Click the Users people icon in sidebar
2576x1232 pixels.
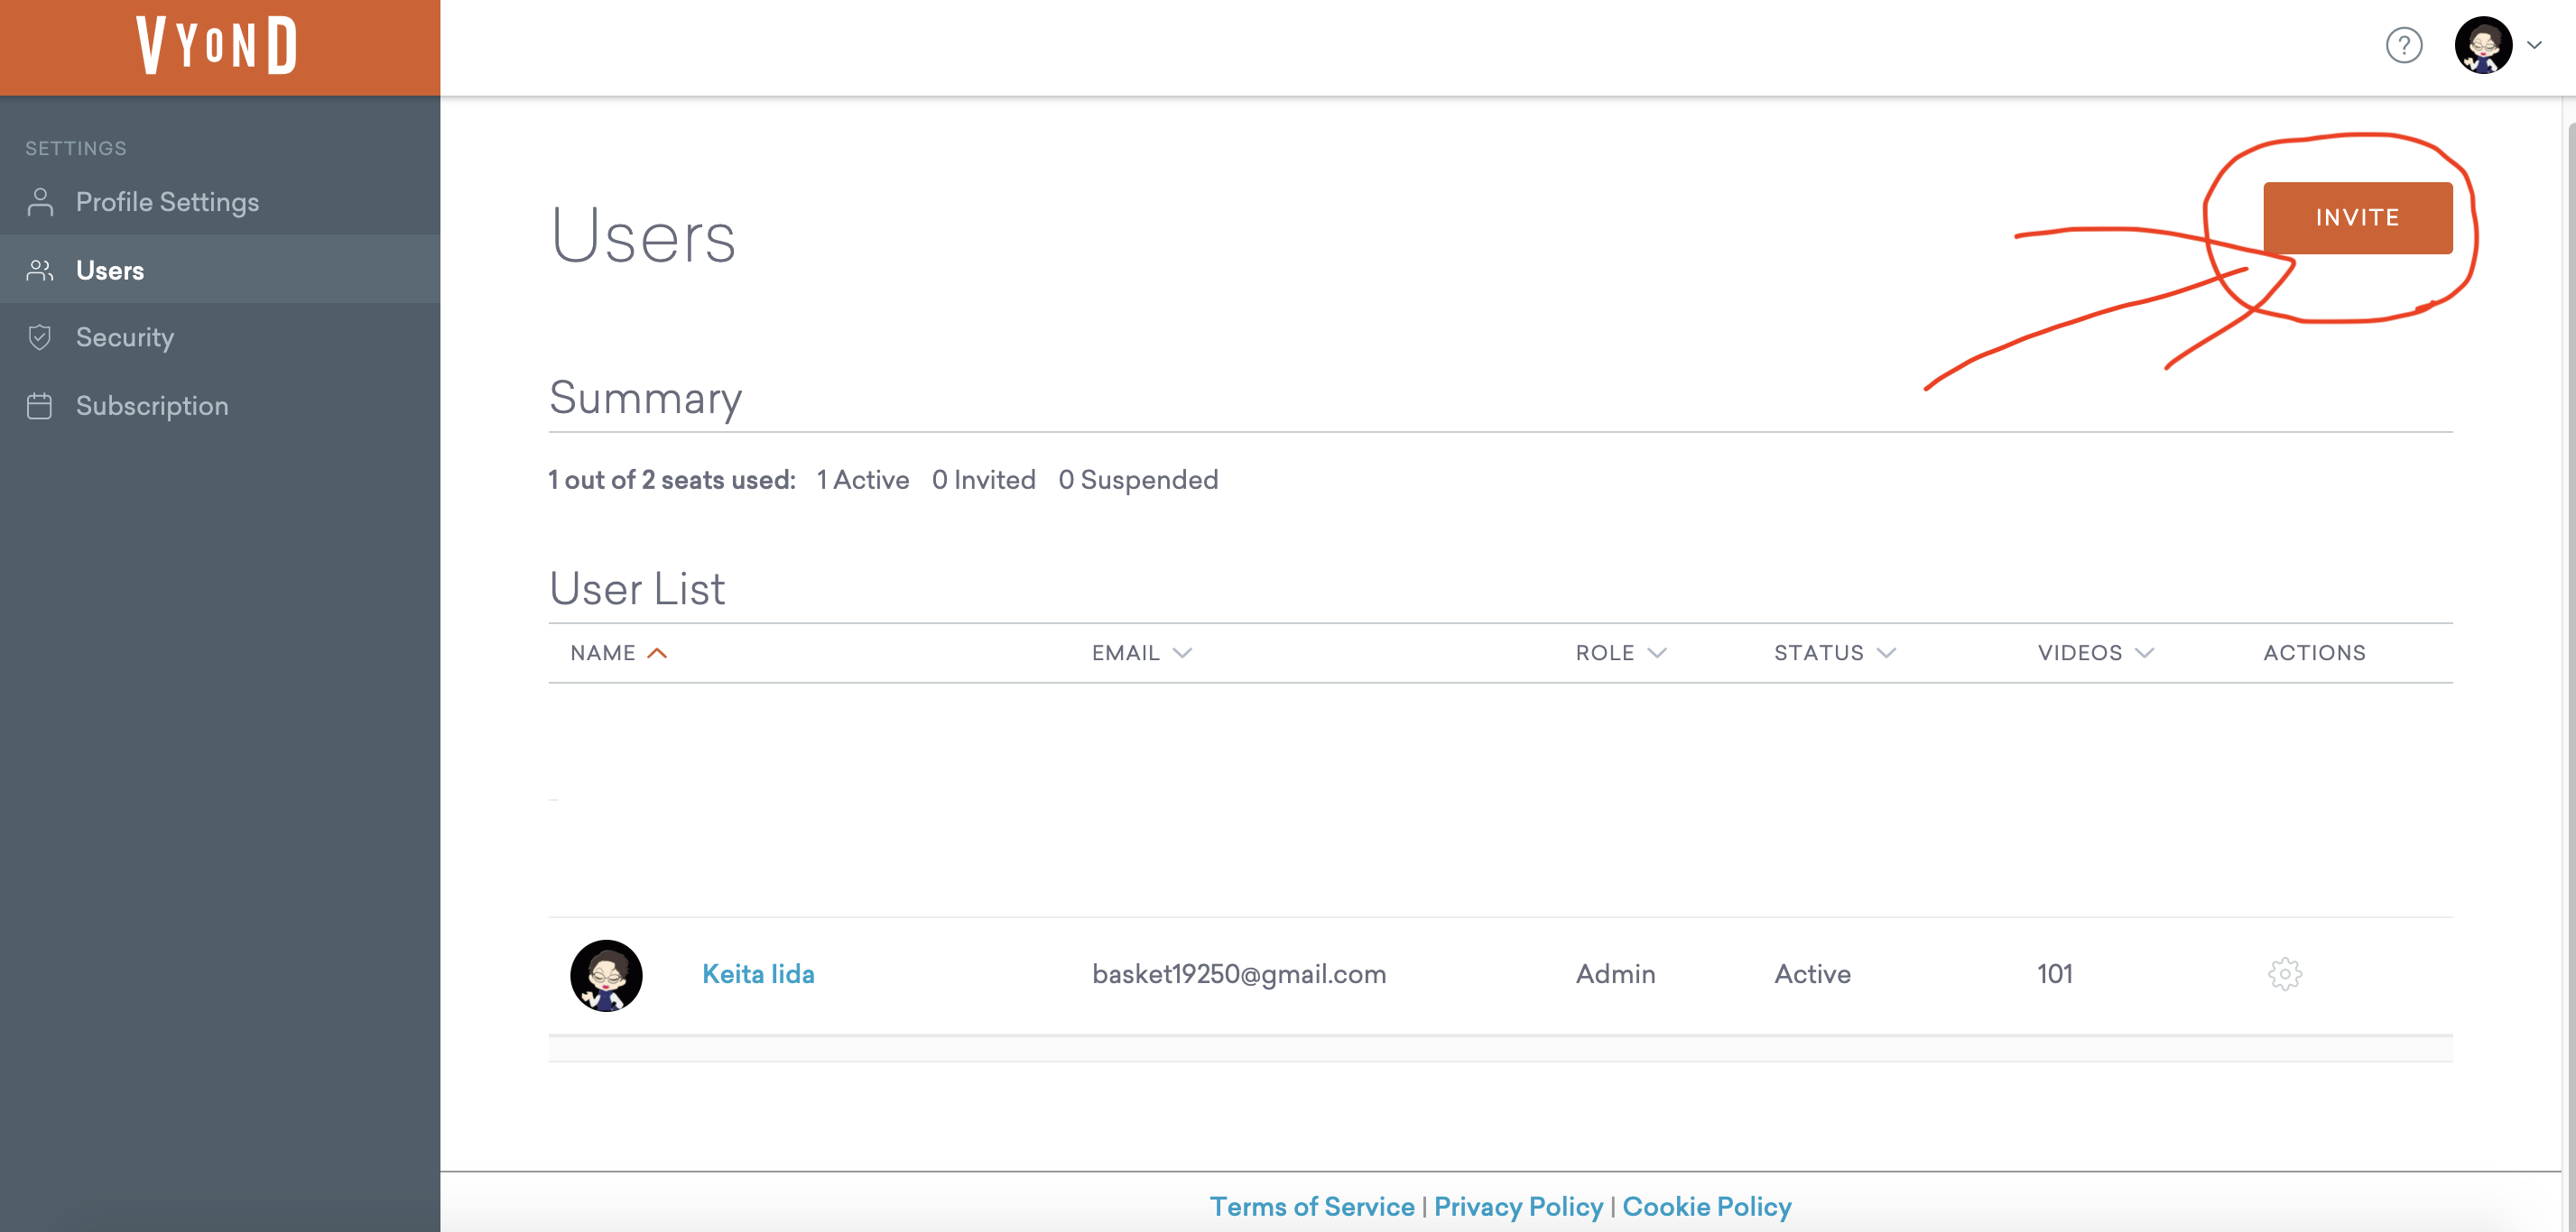(40, 270)
